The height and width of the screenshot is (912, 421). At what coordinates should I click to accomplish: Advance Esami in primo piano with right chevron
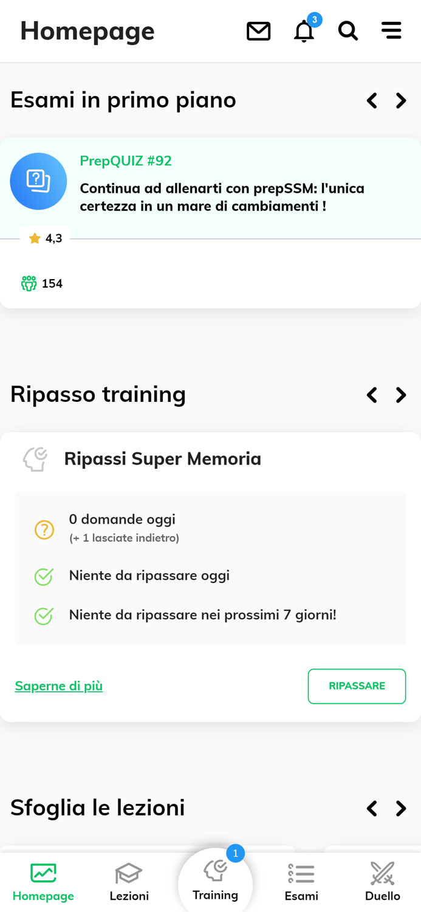coord(401,100)
